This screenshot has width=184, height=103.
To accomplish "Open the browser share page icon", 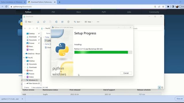I will point(159,7).
